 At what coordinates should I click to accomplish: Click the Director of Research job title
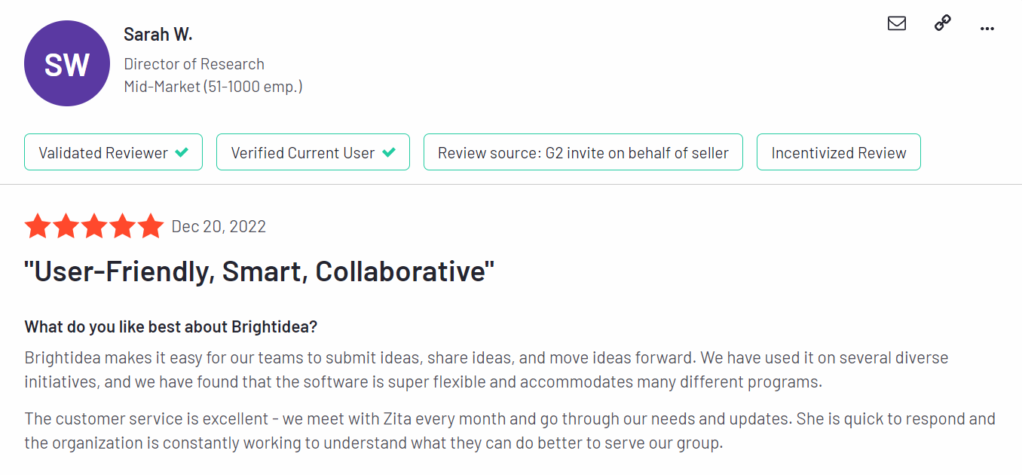(x=194, y=64)
